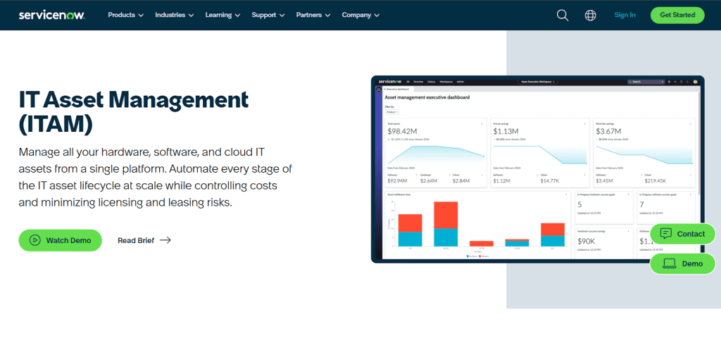Open the Product filter dropdown in dashboard
Viewport: 721px width, 341px height.
392,112
